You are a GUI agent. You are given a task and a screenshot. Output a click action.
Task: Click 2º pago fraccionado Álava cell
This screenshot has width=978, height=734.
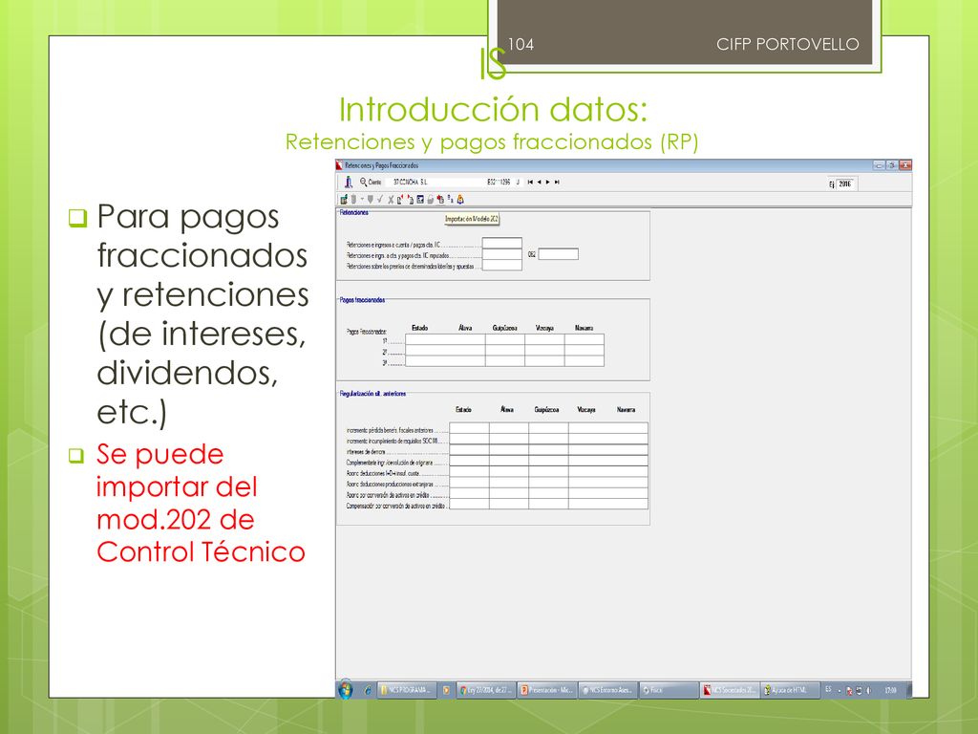tap(465, 350)
